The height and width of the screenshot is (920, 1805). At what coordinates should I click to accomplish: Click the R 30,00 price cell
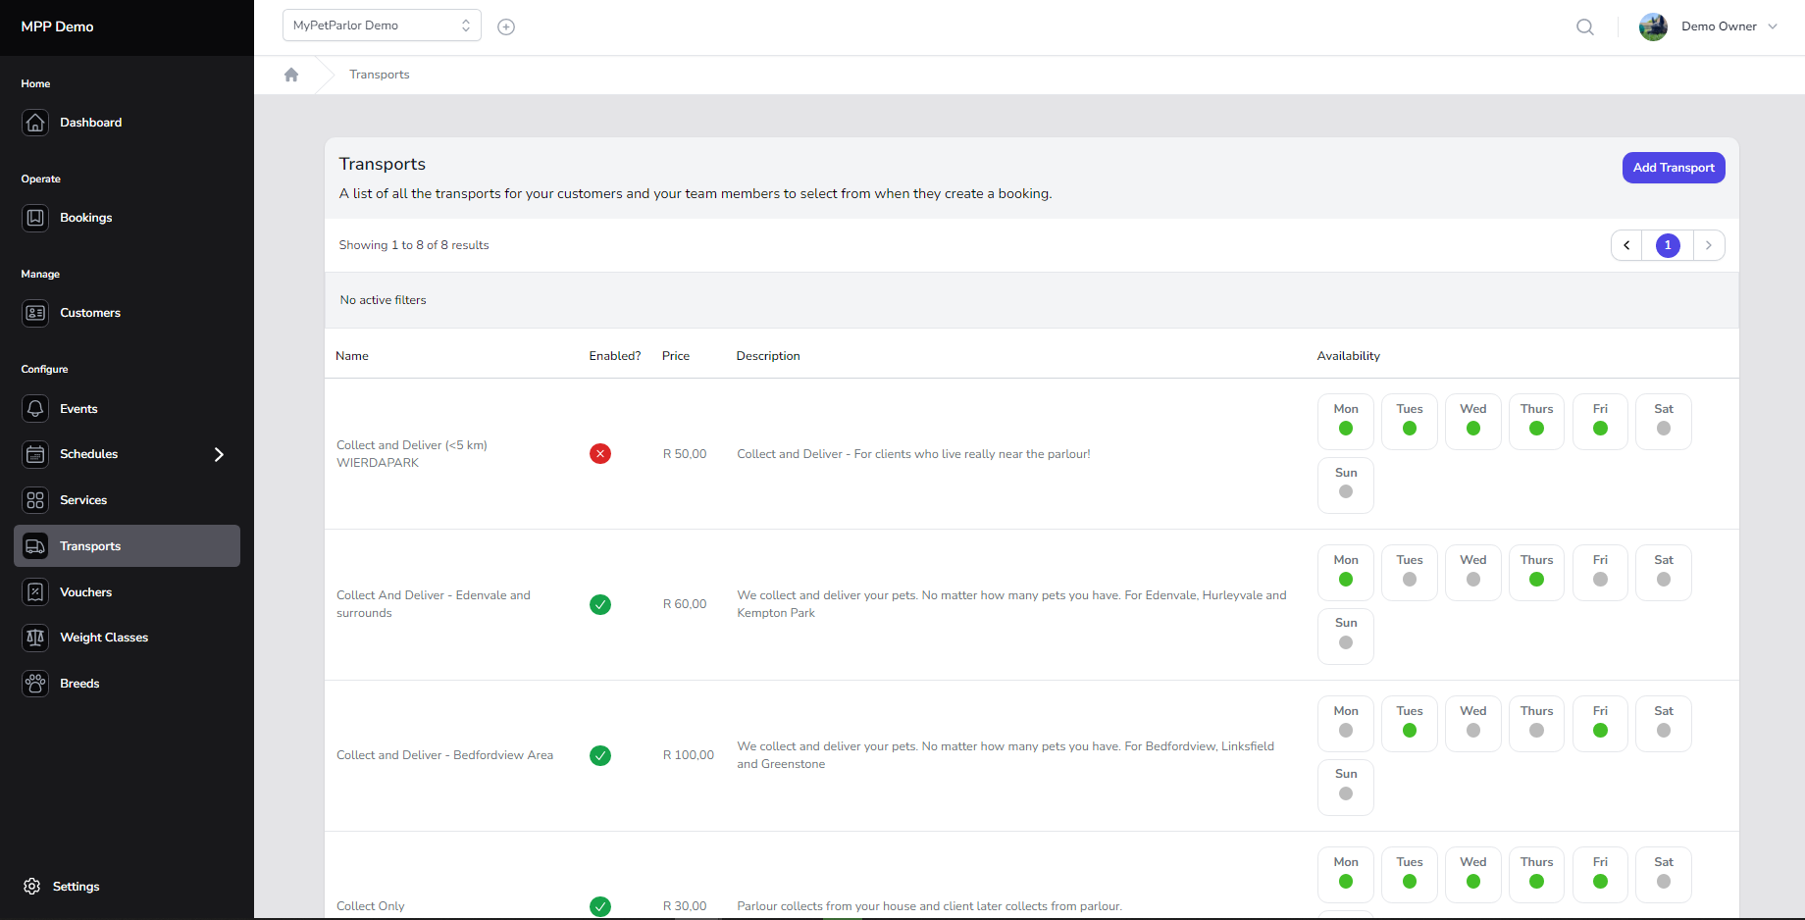pyautogui.click(x=685, y=906)
